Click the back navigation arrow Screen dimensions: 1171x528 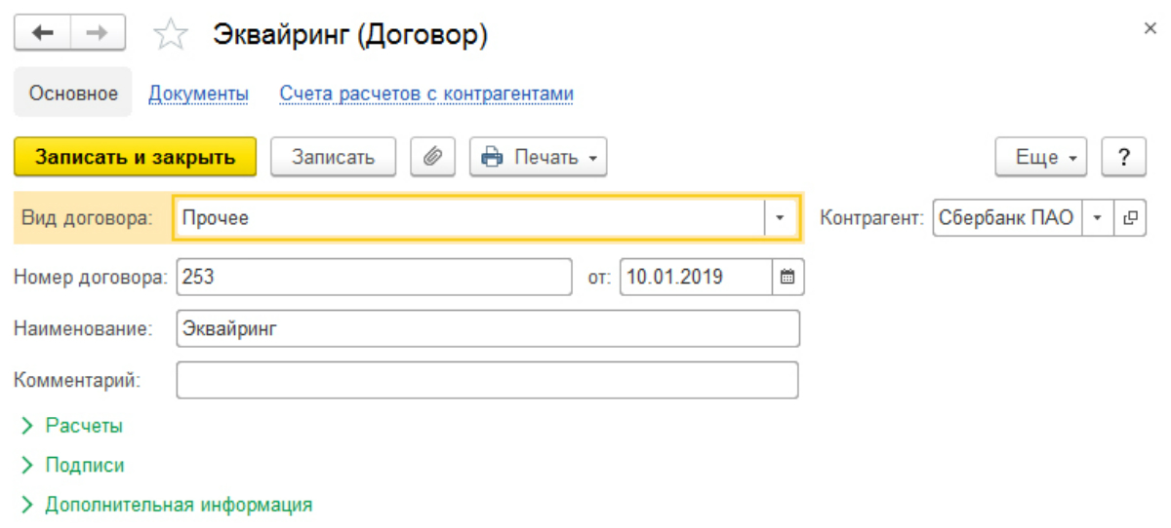pyautogui.click(x=42, y=34)
